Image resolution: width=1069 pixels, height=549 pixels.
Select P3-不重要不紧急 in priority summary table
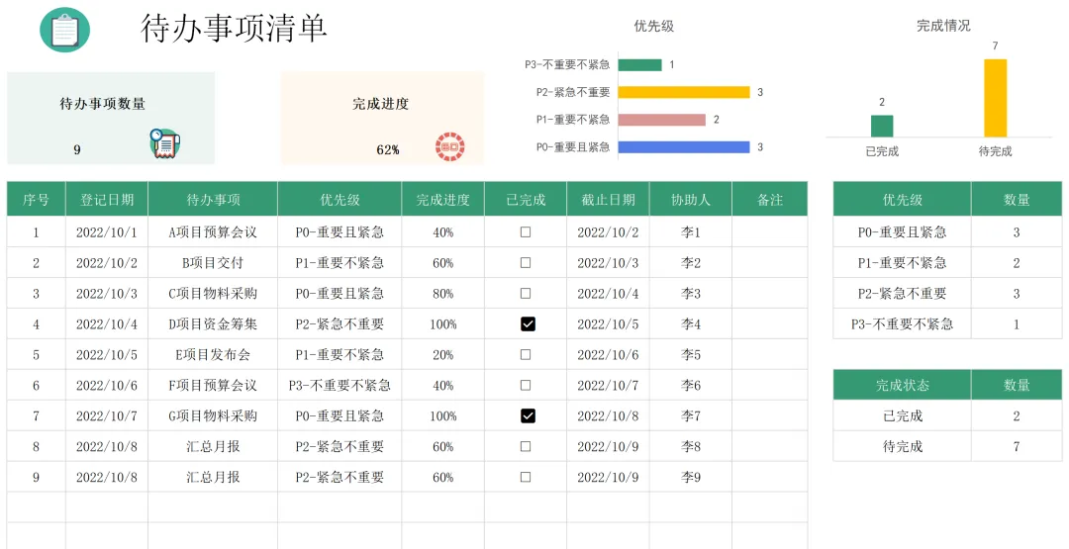click(x=902, y=324)
